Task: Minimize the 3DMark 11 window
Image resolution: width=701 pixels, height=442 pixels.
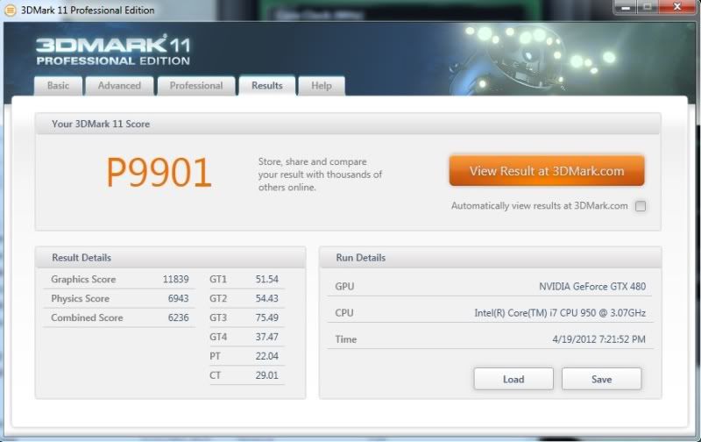Action: (x=626, y=7)
